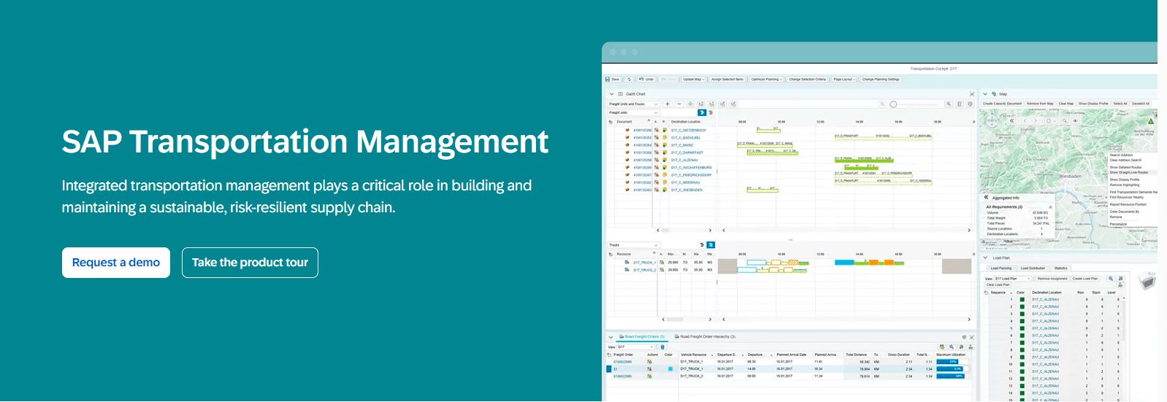Click the selected row marker for $1
Image resolution: width=1167 pixels, height=402 pixels.
click(609, 369)
